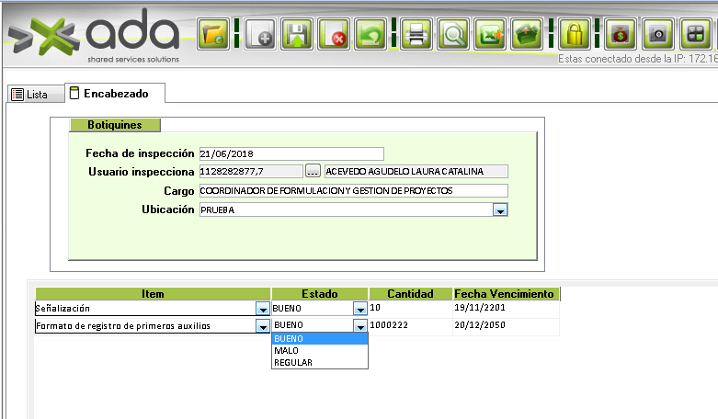The width and height of the screenshot is (718, 419).
Task: Save the record using the floppy disk icon
Action: 297,35
